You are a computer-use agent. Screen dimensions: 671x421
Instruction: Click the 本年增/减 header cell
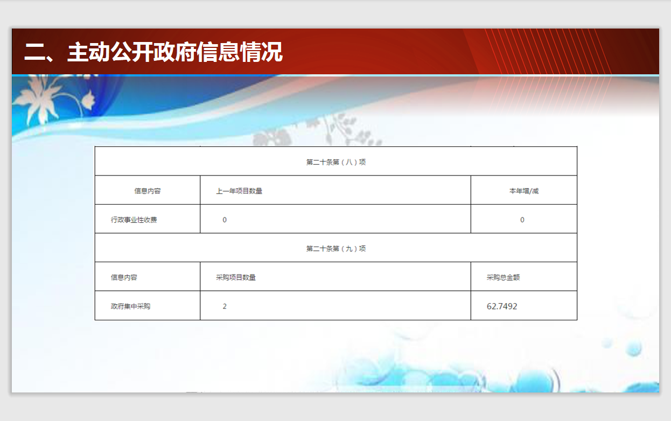523,191
